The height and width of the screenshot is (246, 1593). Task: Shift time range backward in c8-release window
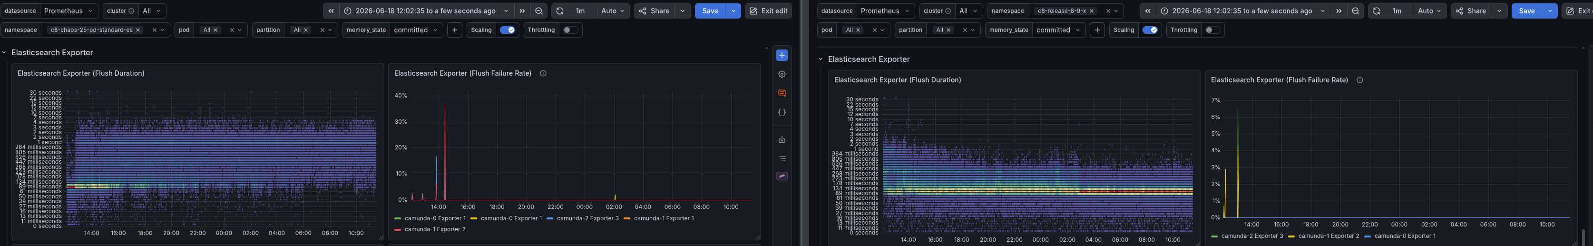pyautogui.click(x=1148, y=11)
